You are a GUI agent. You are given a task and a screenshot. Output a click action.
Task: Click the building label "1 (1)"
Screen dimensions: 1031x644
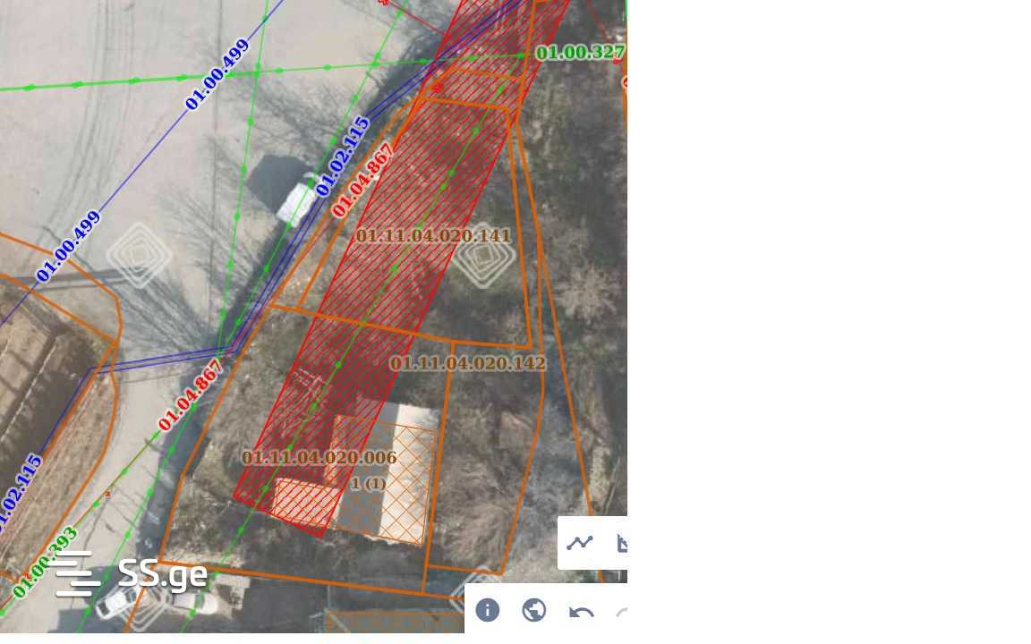[368, 484]
